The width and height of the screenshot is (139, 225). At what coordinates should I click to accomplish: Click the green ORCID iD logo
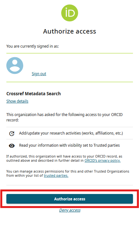[x=70, y=13]
